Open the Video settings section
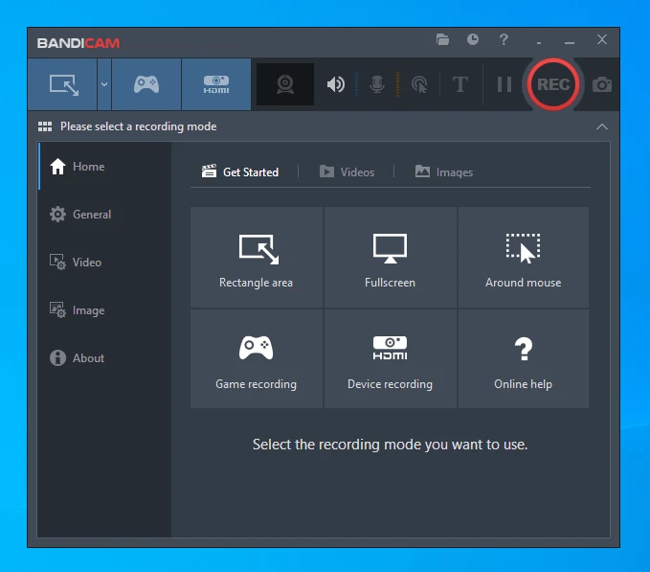The width and height of the screenshot is (650, 572). click(104, 263)
